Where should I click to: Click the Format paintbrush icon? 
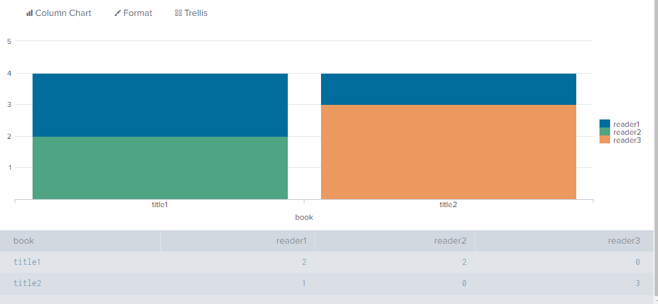(x=118, y=13)
